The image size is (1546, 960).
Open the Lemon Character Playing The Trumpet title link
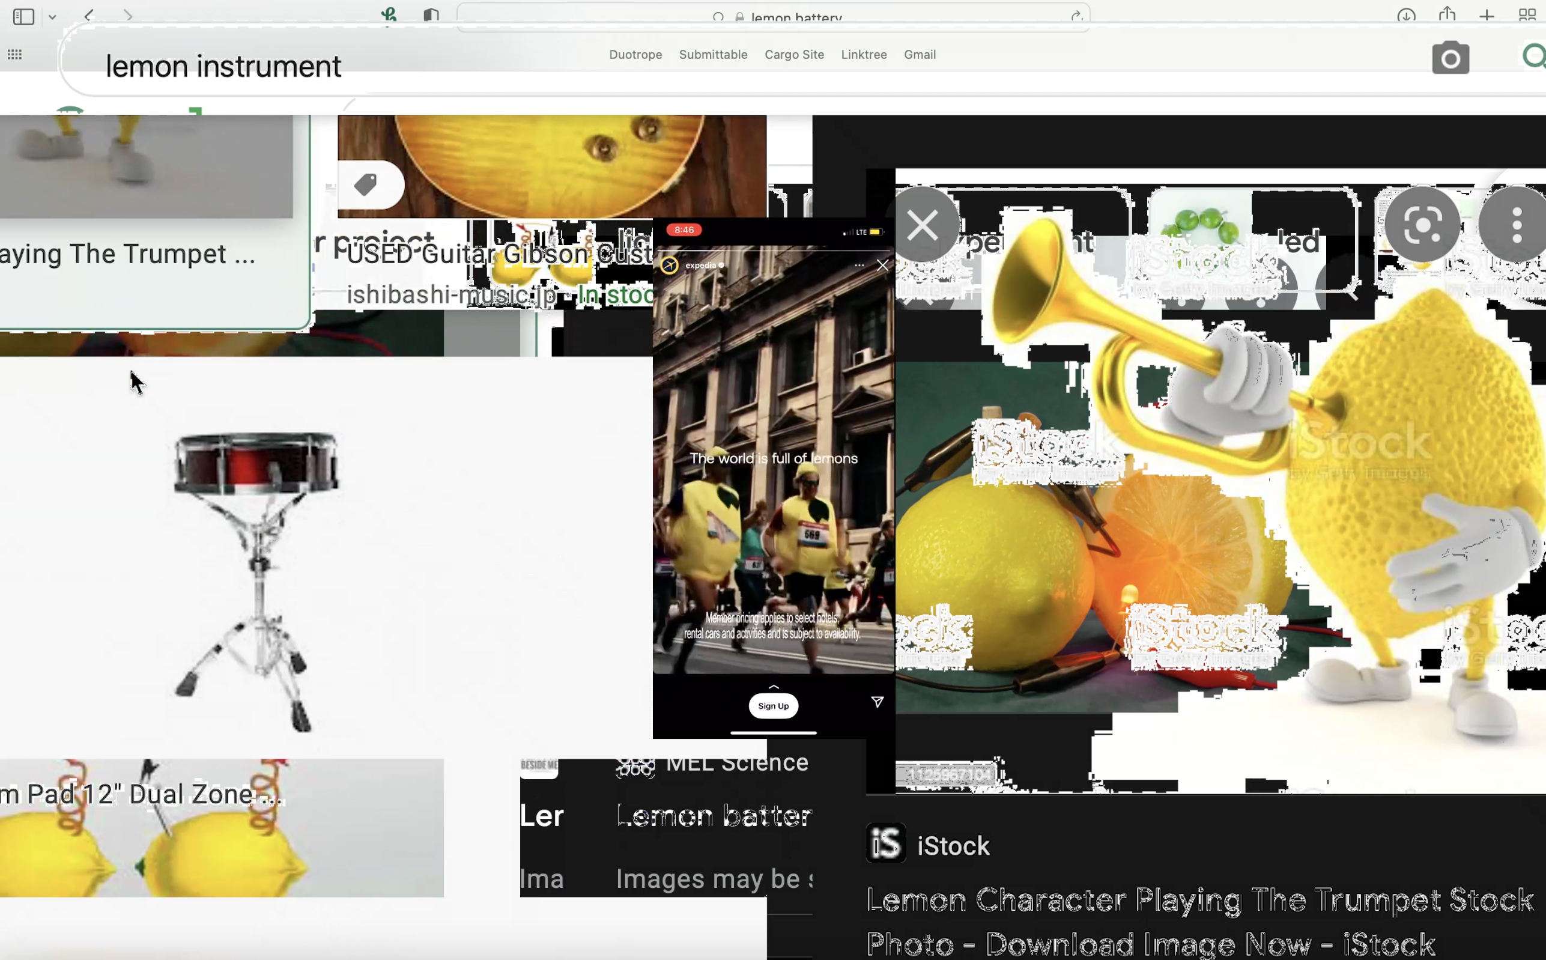1199,922
